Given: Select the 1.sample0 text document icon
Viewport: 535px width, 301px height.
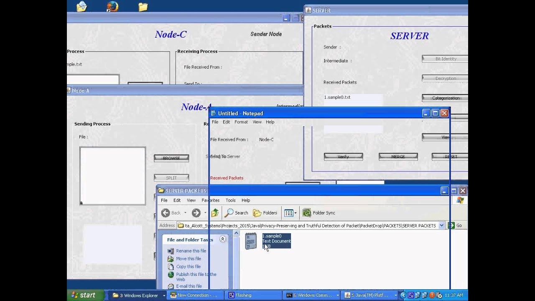Looking at the screenshot, I should click(251, 241).
